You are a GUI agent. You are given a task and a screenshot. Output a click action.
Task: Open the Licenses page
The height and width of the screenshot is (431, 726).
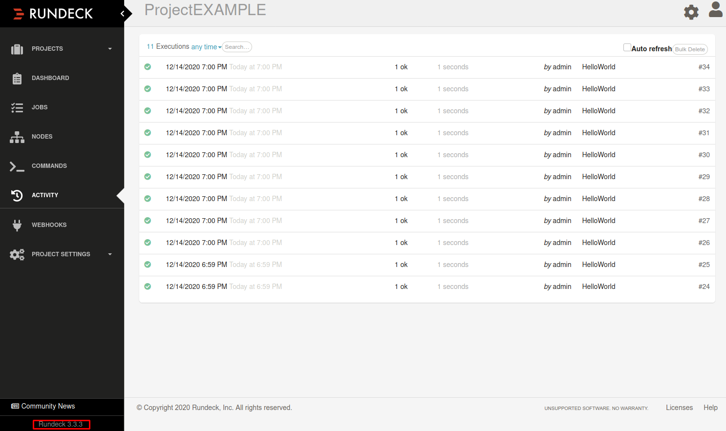[679, 407]
